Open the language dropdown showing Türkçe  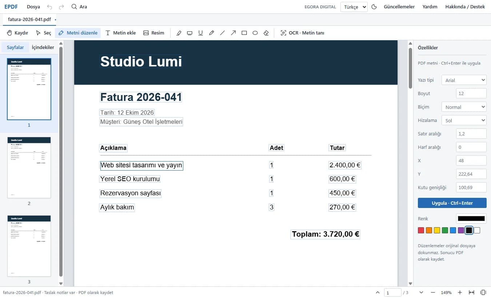coord(354,7)
